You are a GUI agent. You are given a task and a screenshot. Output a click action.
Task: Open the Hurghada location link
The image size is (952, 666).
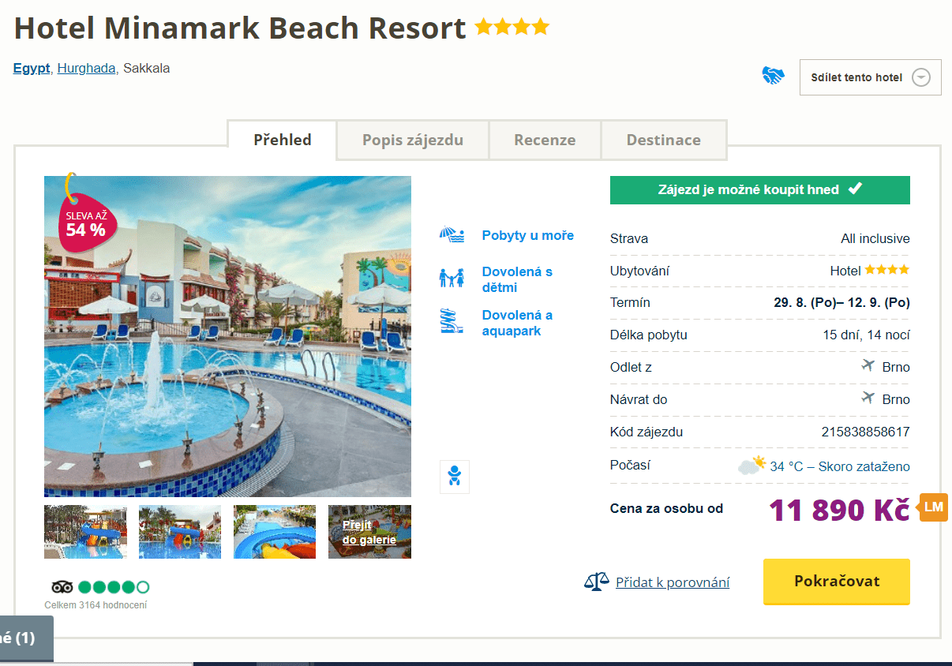pos(86,68)
